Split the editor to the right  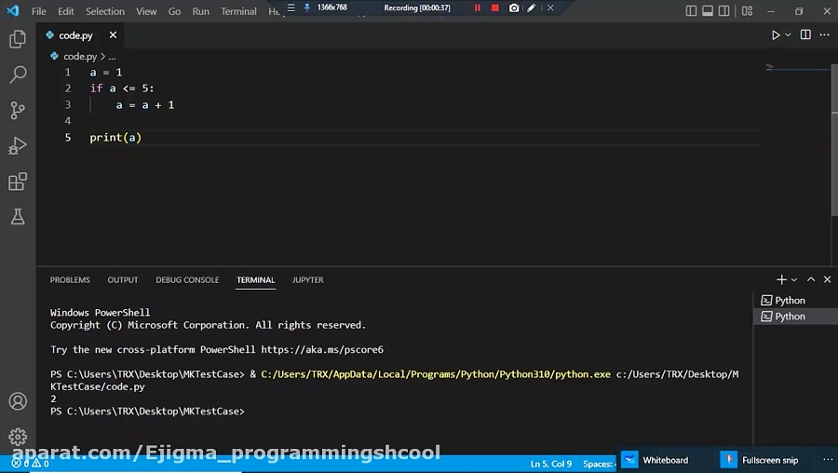click(x=805, y=35)
